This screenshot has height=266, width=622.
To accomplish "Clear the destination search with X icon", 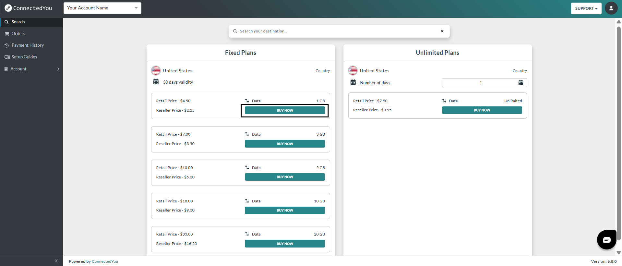I will (442, 31).
